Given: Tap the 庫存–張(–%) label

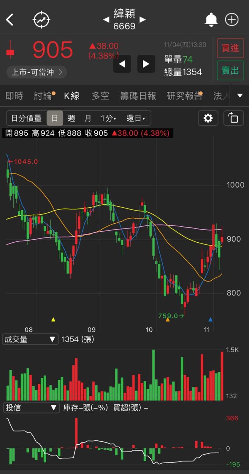Looking at the screenshot, I should tap(86, 408).
